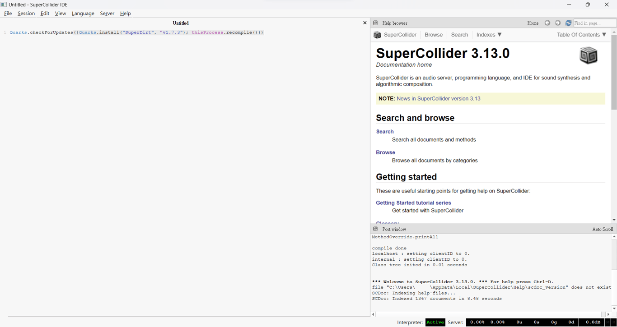Expand the Indexes dropdown
Viewport: 617px width, 327px height.
tap(489, 35)
